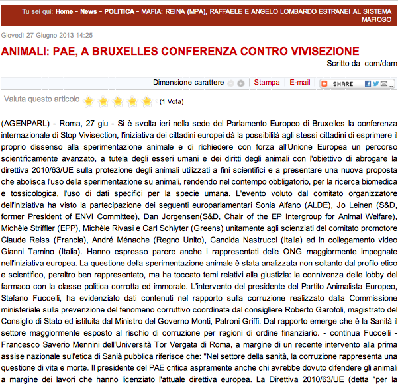Go to the News breadcrumb link
398x384 pixels.
[x=89, y=11]
